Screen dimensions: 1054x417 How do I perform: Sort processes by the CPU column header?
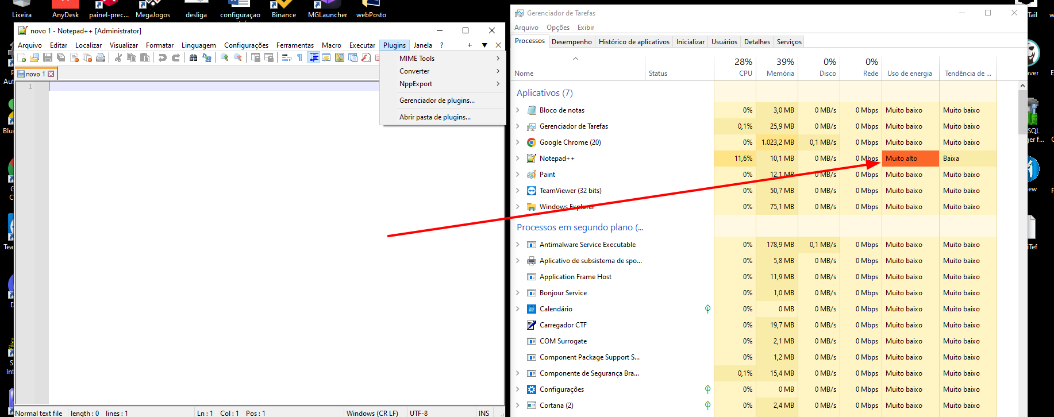pos(735,67)
